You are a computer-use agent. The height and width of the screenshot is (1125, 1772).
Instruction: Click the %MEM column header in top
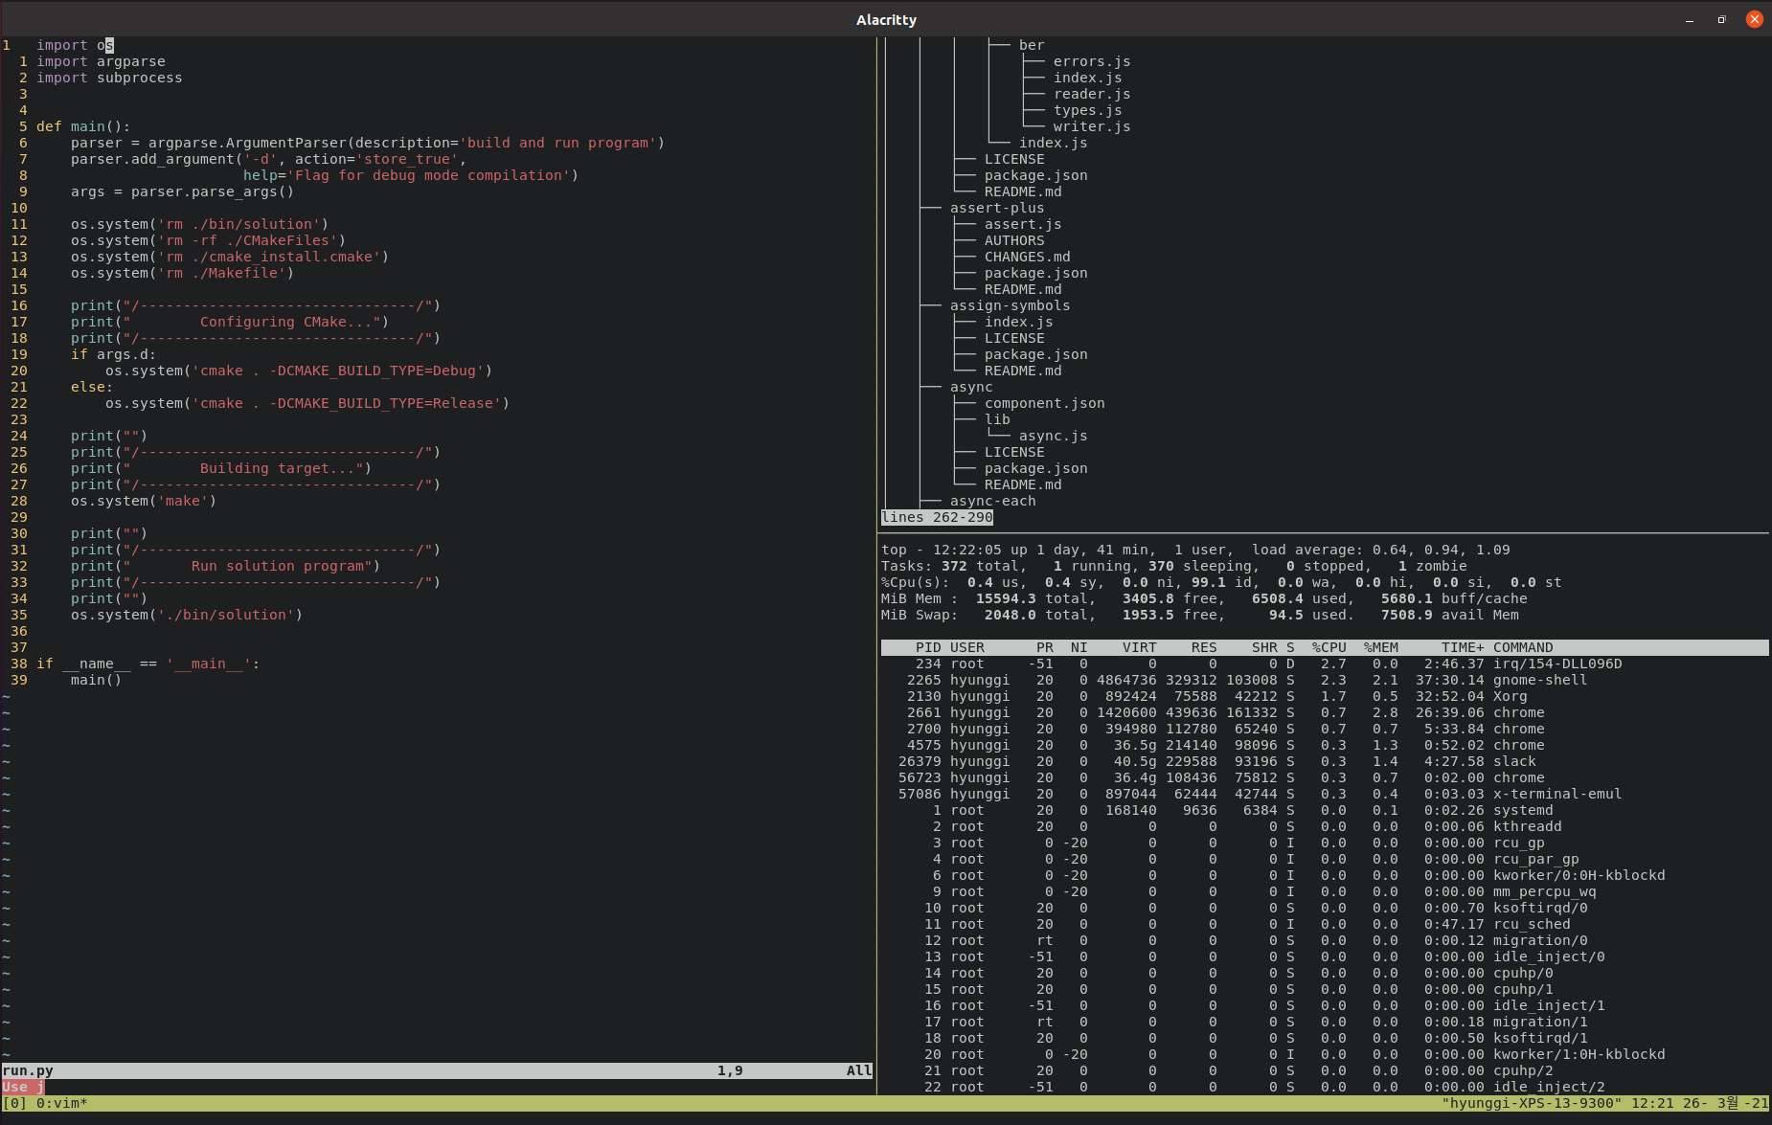[1381, 647]
